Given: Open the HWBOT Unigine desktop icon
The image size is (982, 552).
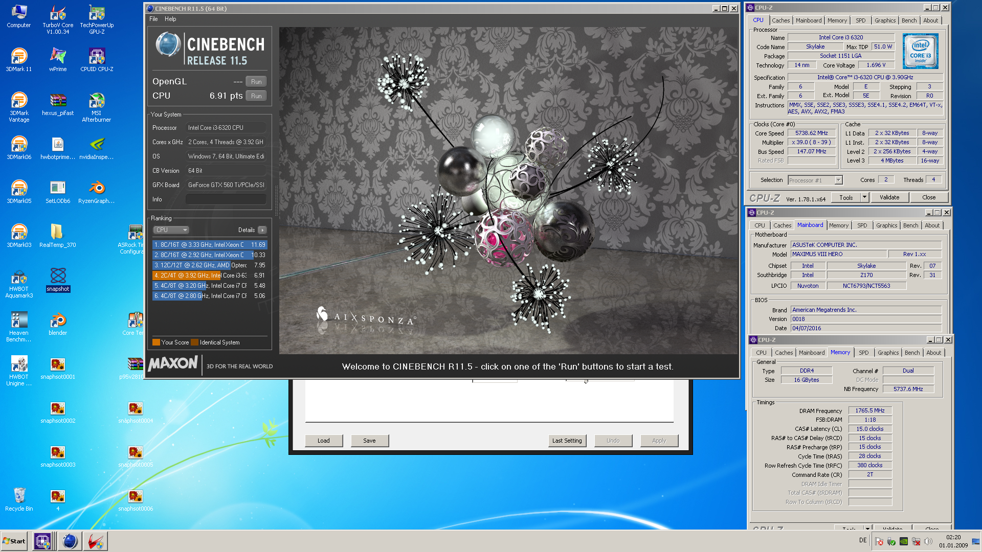Looking at the screenshot, I should pos(19,371).
